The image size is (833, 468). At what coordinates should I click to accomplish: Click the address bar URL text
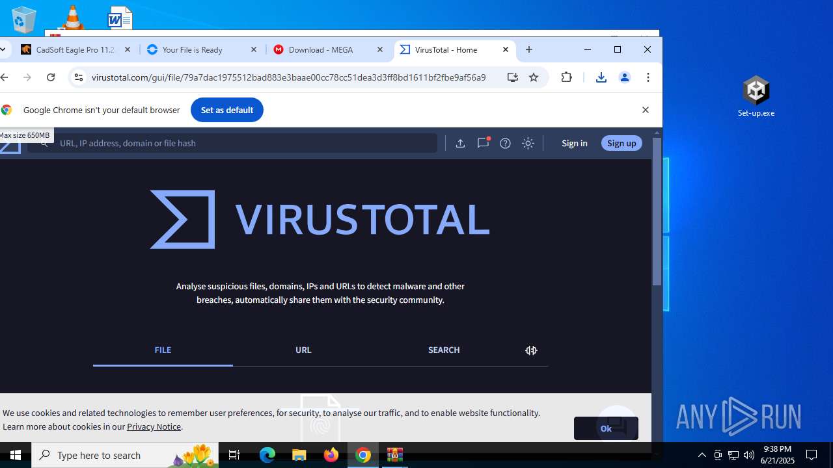click(289, 77)
